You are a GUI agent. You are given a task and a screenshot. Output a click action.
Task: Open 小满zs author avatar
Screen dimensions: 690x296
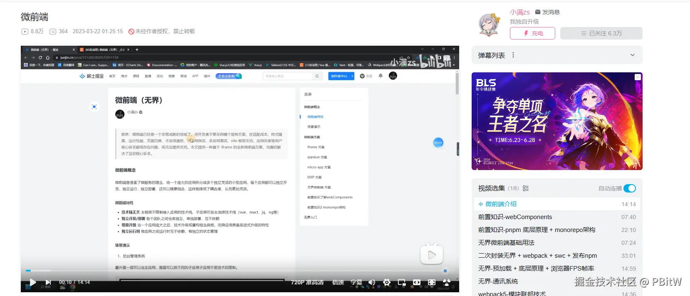(490, 25)
